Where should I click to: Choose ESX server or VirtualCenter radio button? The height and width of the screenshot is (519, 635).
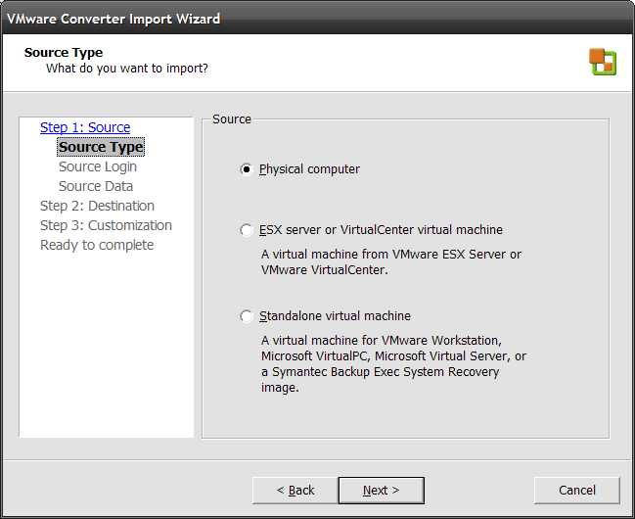(x=247, y=230)
